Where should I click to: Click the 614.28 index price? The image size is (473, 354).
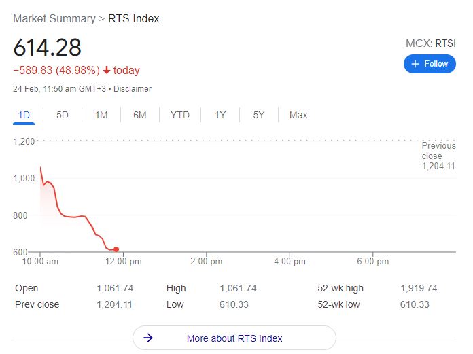[x=48, y=48]
